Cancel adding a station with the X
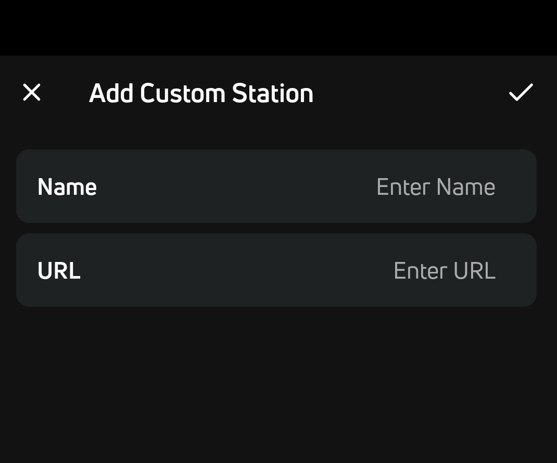Image resolution: width=557 pixels, height=463 pixels. tap(32, 93)
